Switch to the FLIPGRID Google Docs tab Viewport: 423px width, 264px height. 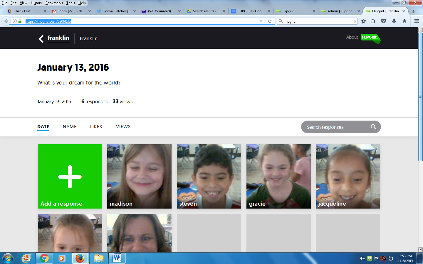pos(251,11)
